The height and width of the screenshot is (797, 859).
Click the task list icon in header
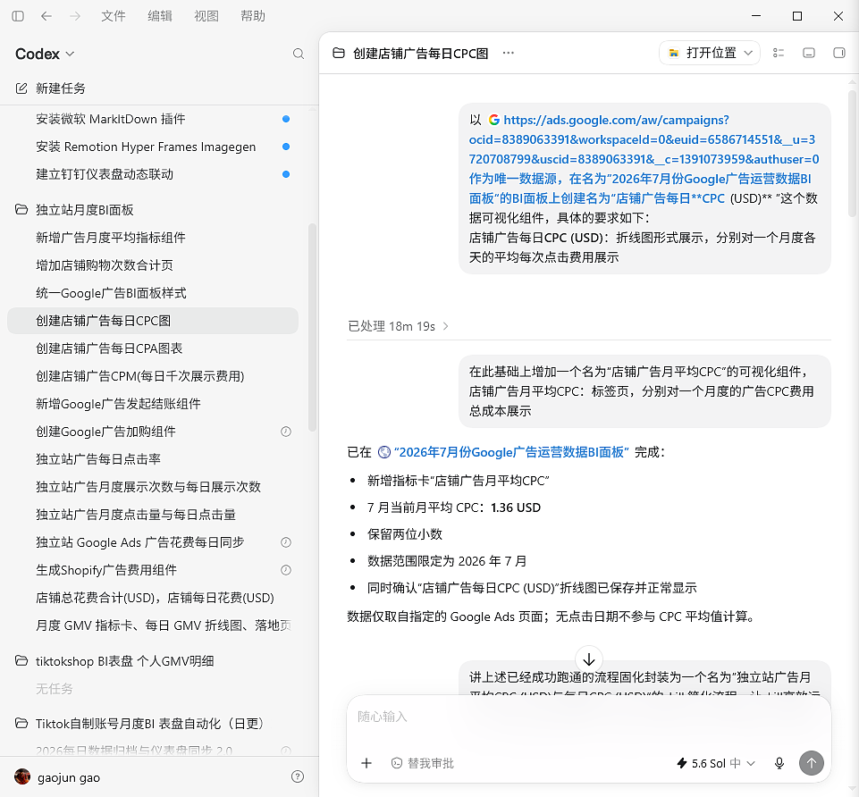[x=779, y=53]
